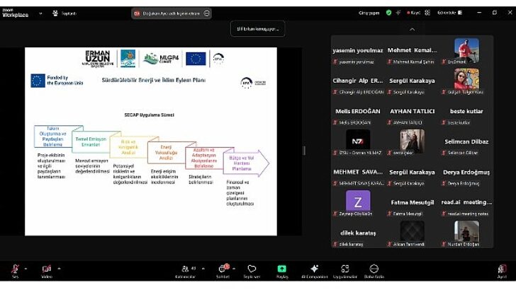This screenshot has width=516, height=290.
Task: Select the Toplantı meeting tab
Action: pyautogui.click(x=65, y=13)
